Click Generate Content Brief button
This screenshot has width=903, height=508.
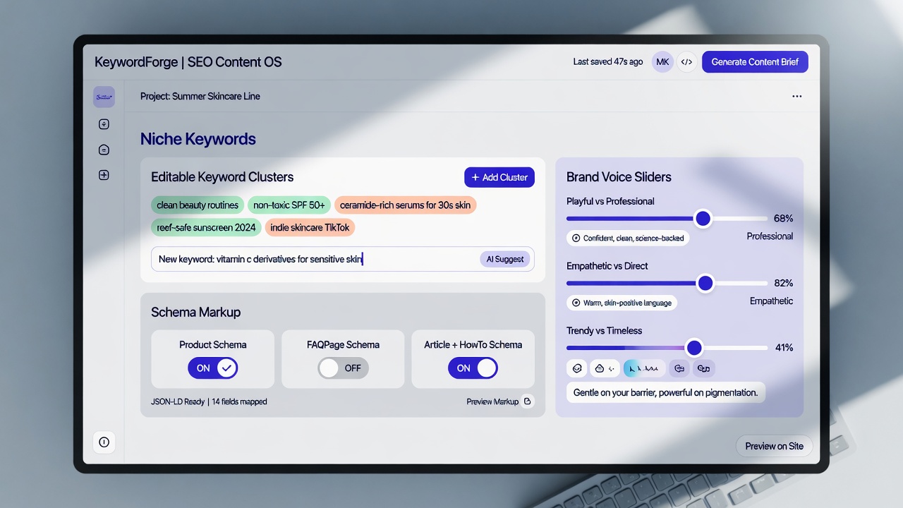coord(755,62)
